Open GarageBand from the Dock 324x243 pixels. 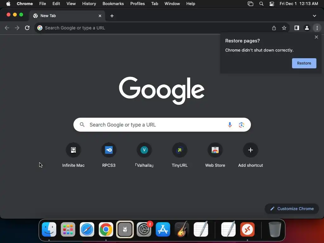pos(182,229)
